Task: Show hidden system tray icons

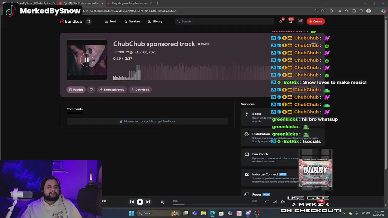Action: coord(344,213)
